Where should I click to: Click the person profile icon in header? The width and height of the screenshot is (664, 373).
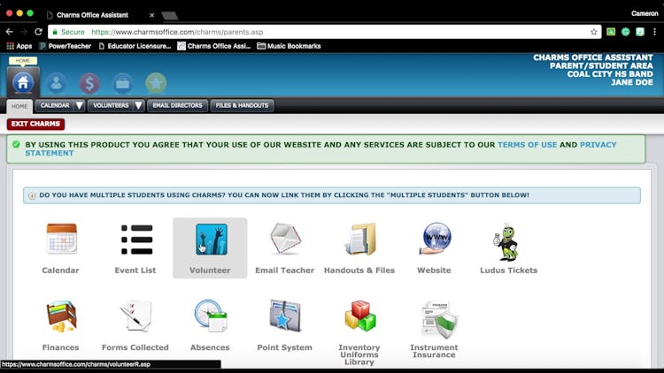(x=57, y=83)
